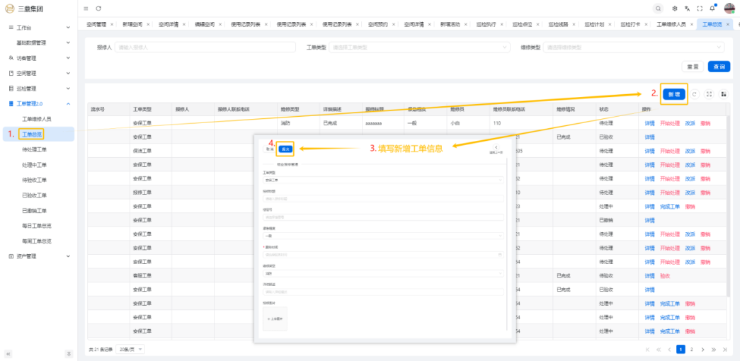Viewport: 740px width, 361px height.
Task: Click the language translate icon
Action: pyautogui.click(x=687, y=8)
